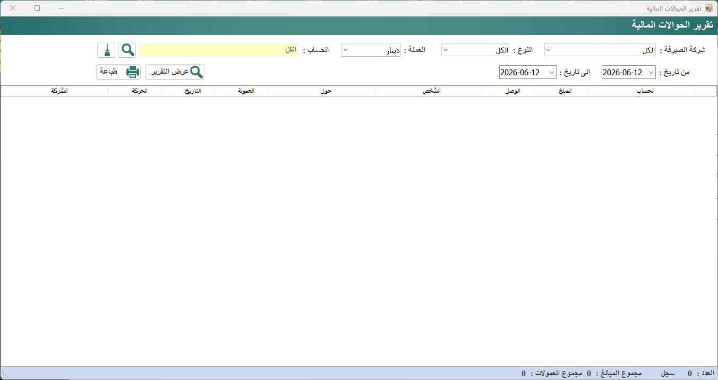Click the طباعة print button
718x380 pixels.
(118, 72)
